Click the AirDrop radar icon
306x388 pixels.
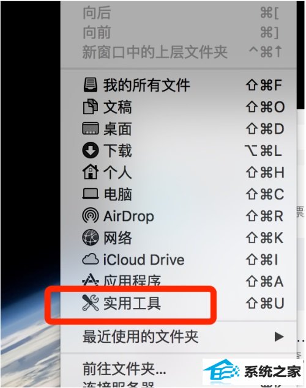point(90,216)
